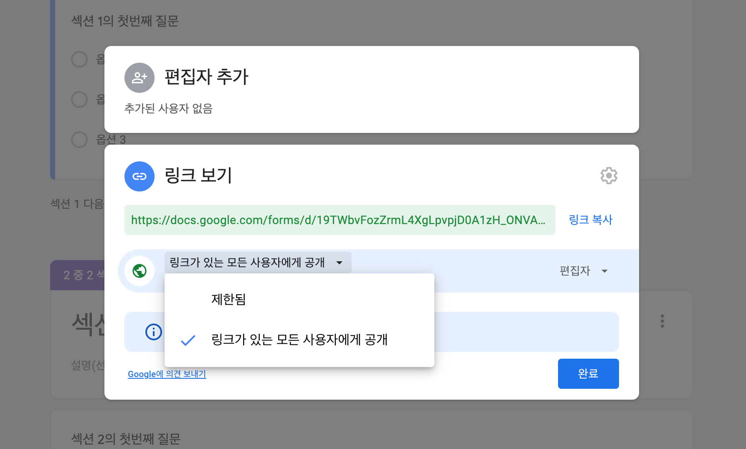Click the 추가된 사용자 없음 text

pos(169,109)
